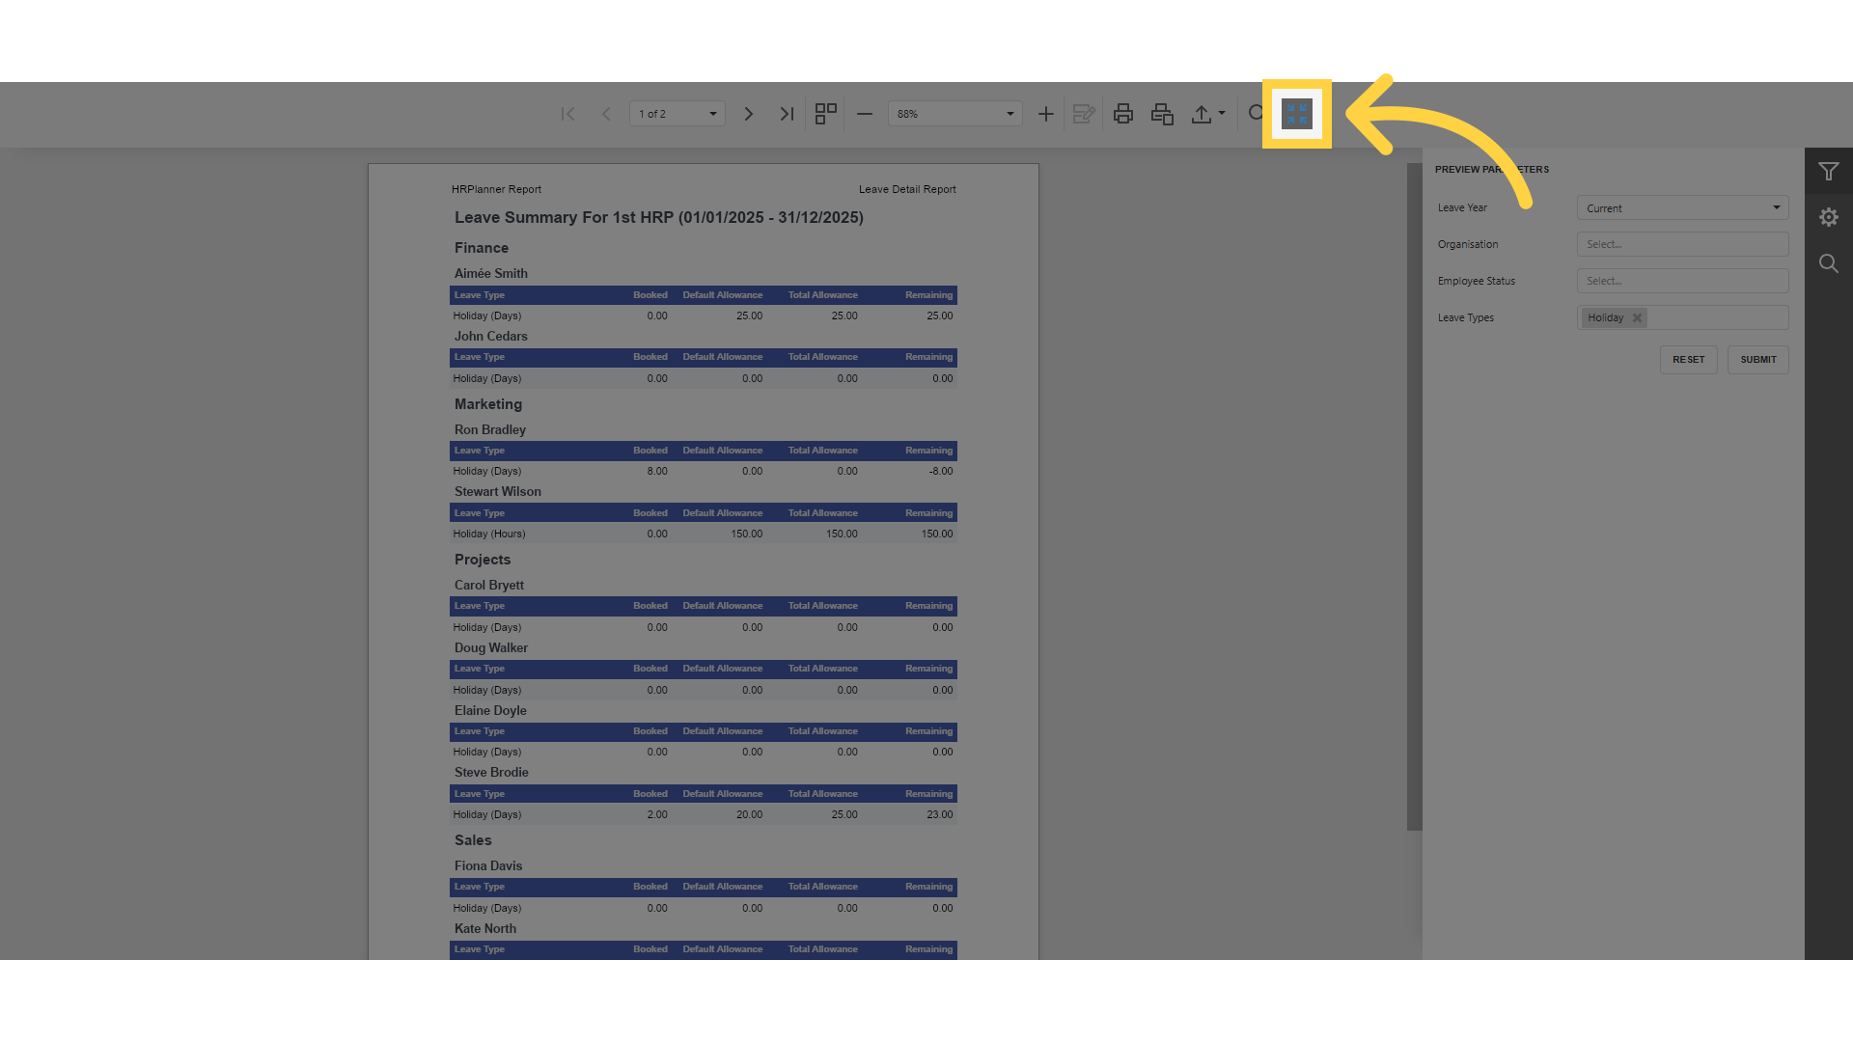Select the Kate North employee name
1853x1042 pixels.
[485, 928]
